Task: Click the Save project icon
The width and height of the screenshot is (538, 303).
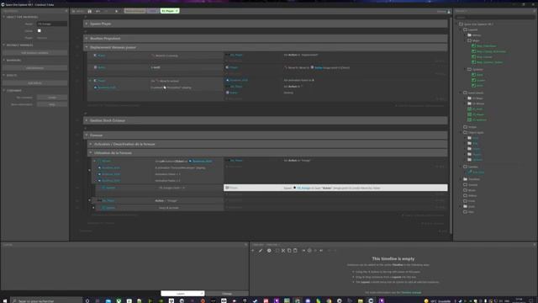Action: [x=90, y=11]
